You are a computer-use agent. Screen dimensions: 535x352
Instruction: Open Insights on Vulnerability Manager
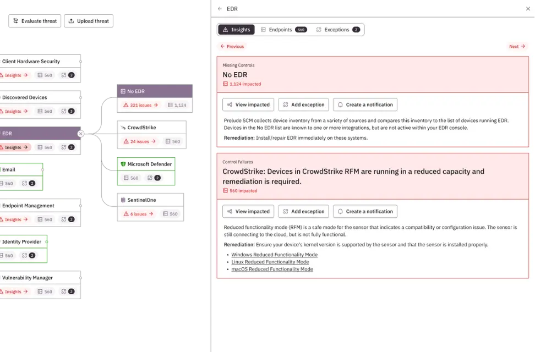point(14,291)
